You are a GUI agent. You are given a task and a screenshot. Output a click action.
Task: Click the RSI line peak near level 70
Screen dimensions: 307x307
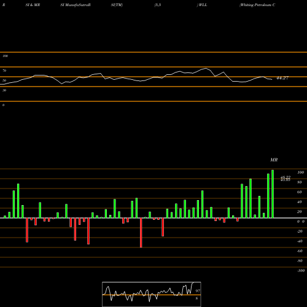pos(206,68)
